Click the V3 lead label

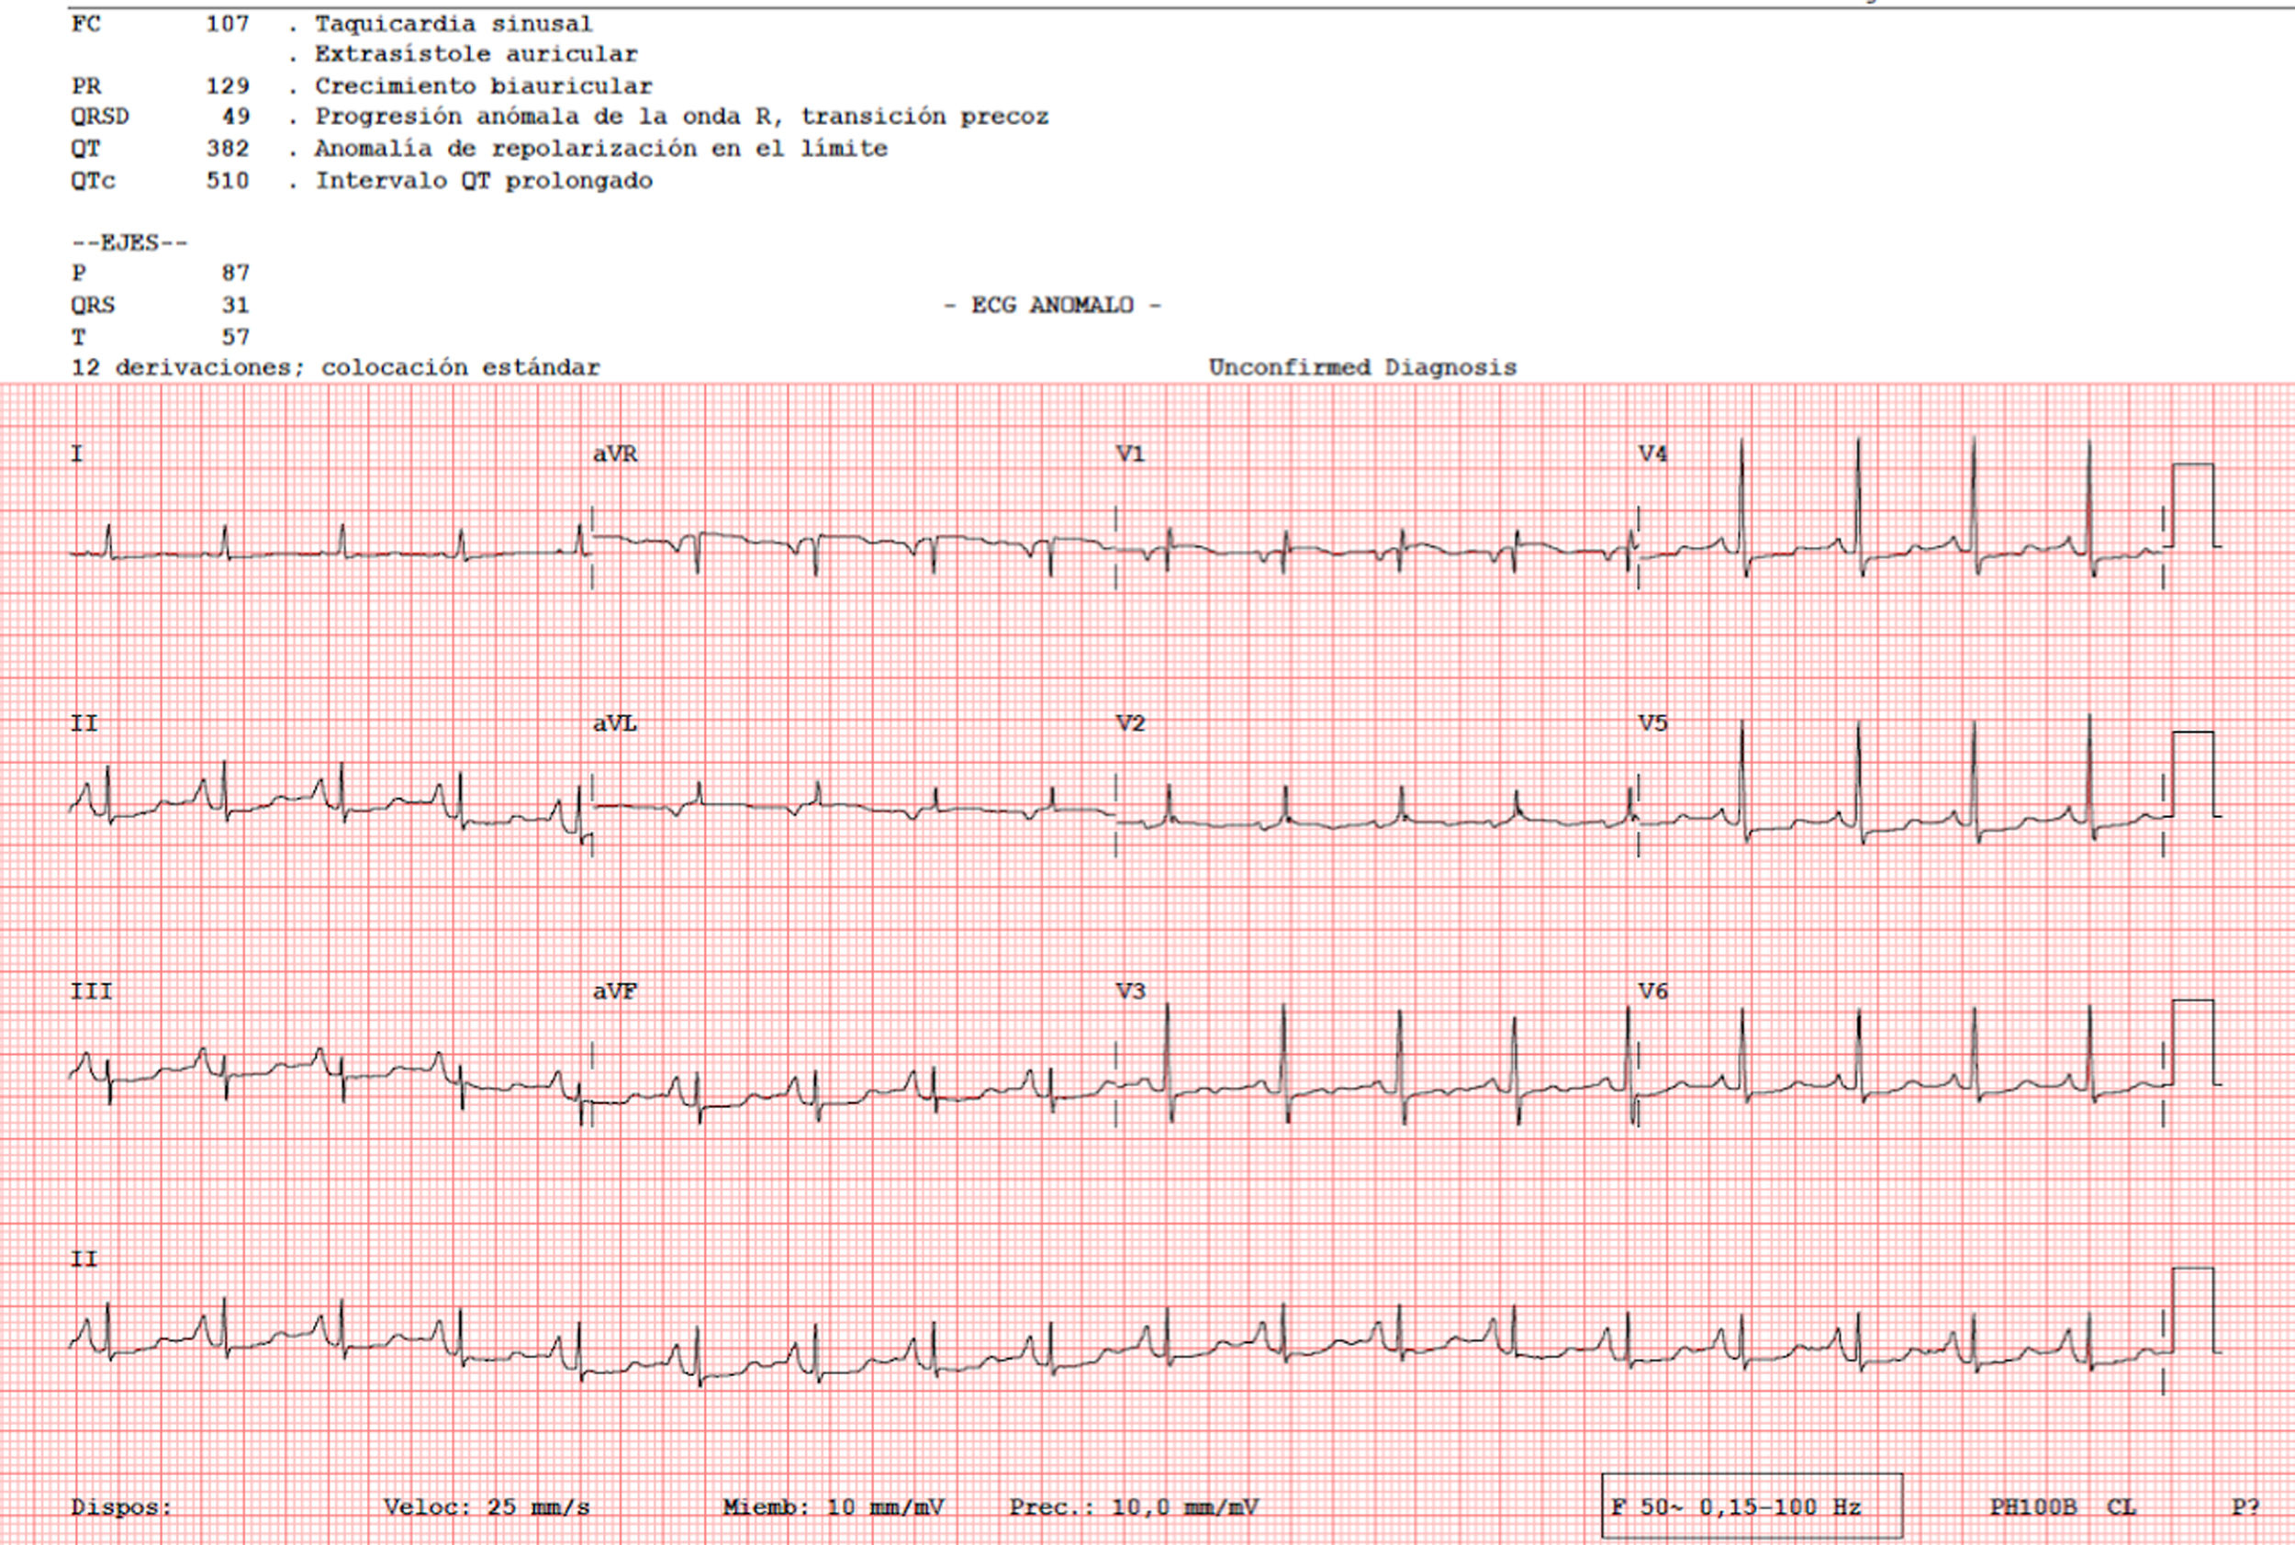click(1130, 991)
